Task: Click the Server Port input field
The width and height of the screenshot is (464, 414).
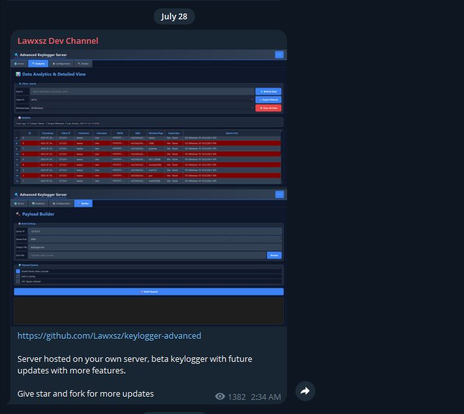Action: 154,240
